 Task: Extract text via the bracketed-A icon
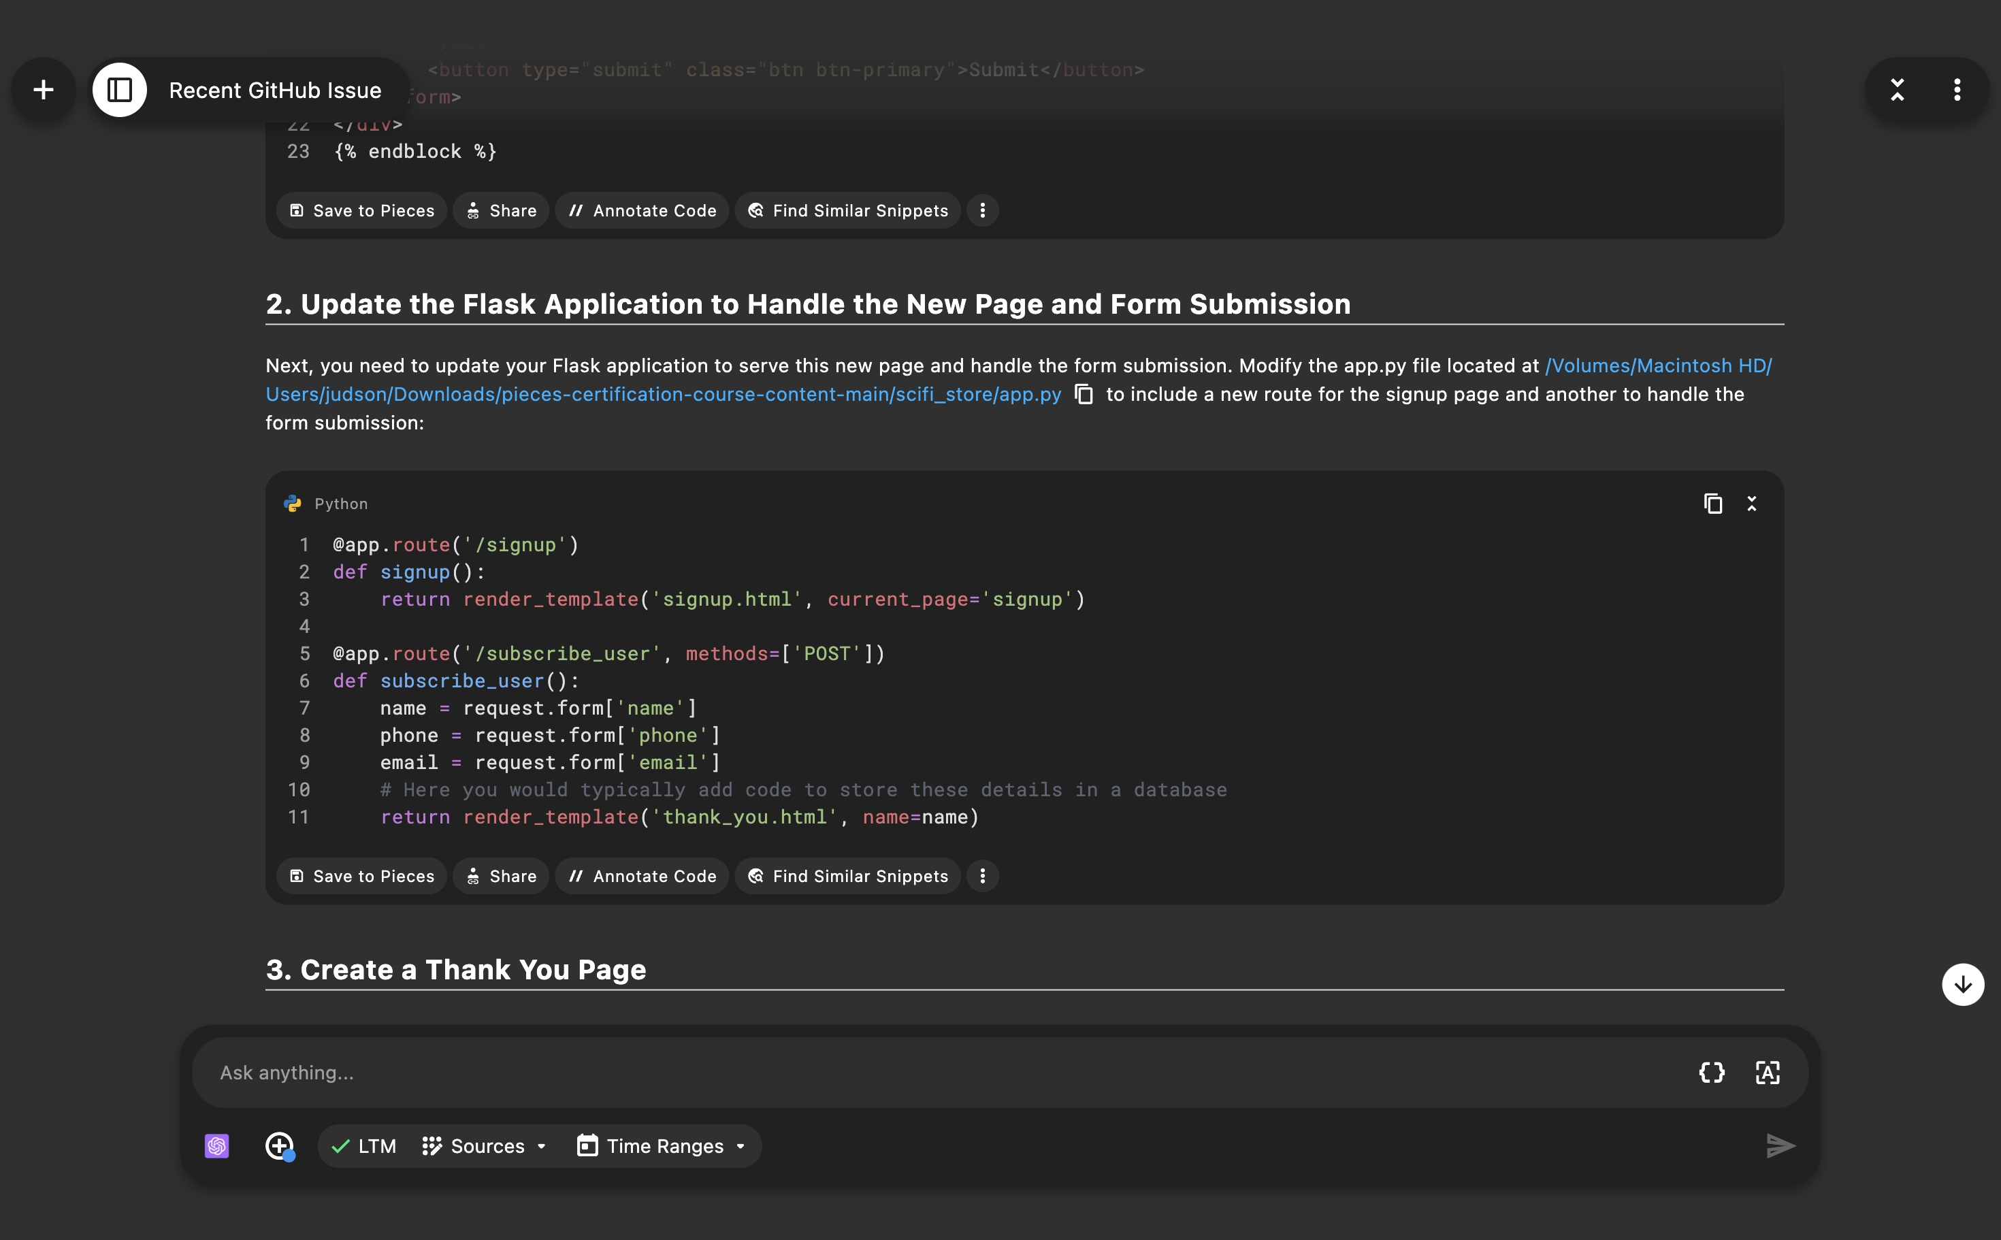point(1768,1073)
